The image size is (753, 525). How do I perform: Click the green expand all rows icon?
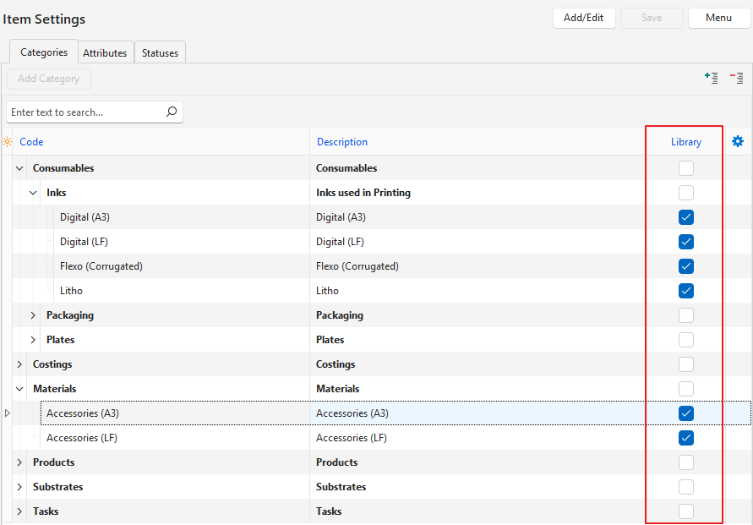point(712,78)
